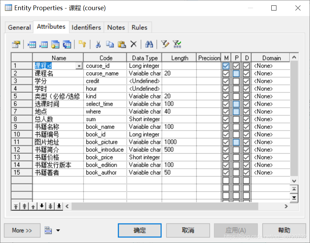
Task: Move the selected row to top with arrow icon
Action: click(x=16, y=206)
